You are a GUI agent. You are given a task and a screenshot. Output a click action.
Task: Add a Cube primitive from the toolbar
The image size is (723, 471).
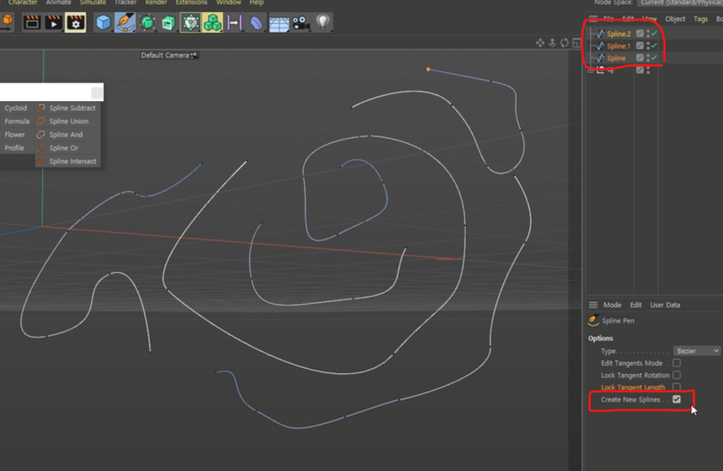click(x=102, y=22)
